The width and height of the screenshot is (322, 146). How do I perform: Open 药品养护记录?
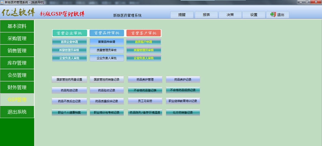pos(183,80)
